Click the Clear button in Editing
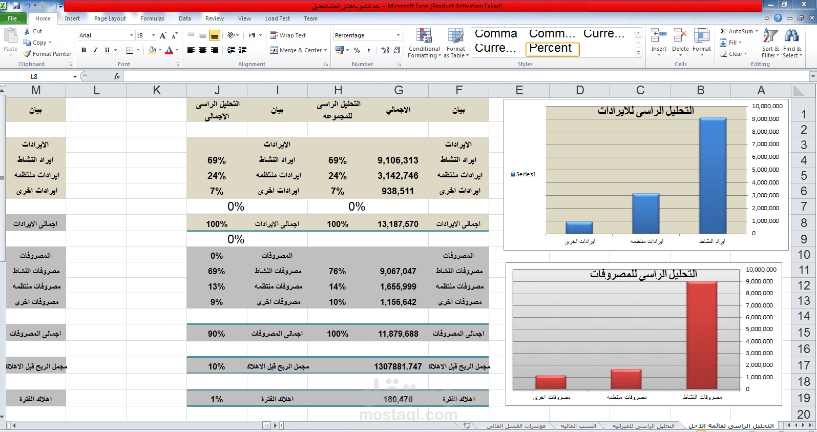 [x=733, y=54]
